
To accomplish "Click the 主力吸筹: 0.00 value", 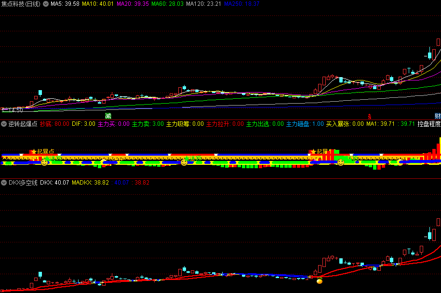I will pyautogui.click(x=185, y=124).
